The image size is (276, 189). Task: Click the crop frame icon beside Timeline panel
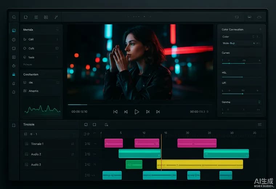pos(14,125)
